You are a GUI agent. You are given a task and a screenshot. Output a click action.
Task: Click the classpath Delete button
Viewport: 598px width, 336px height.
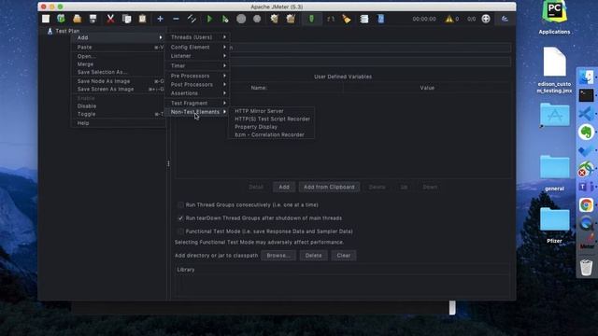pos(314,256)
